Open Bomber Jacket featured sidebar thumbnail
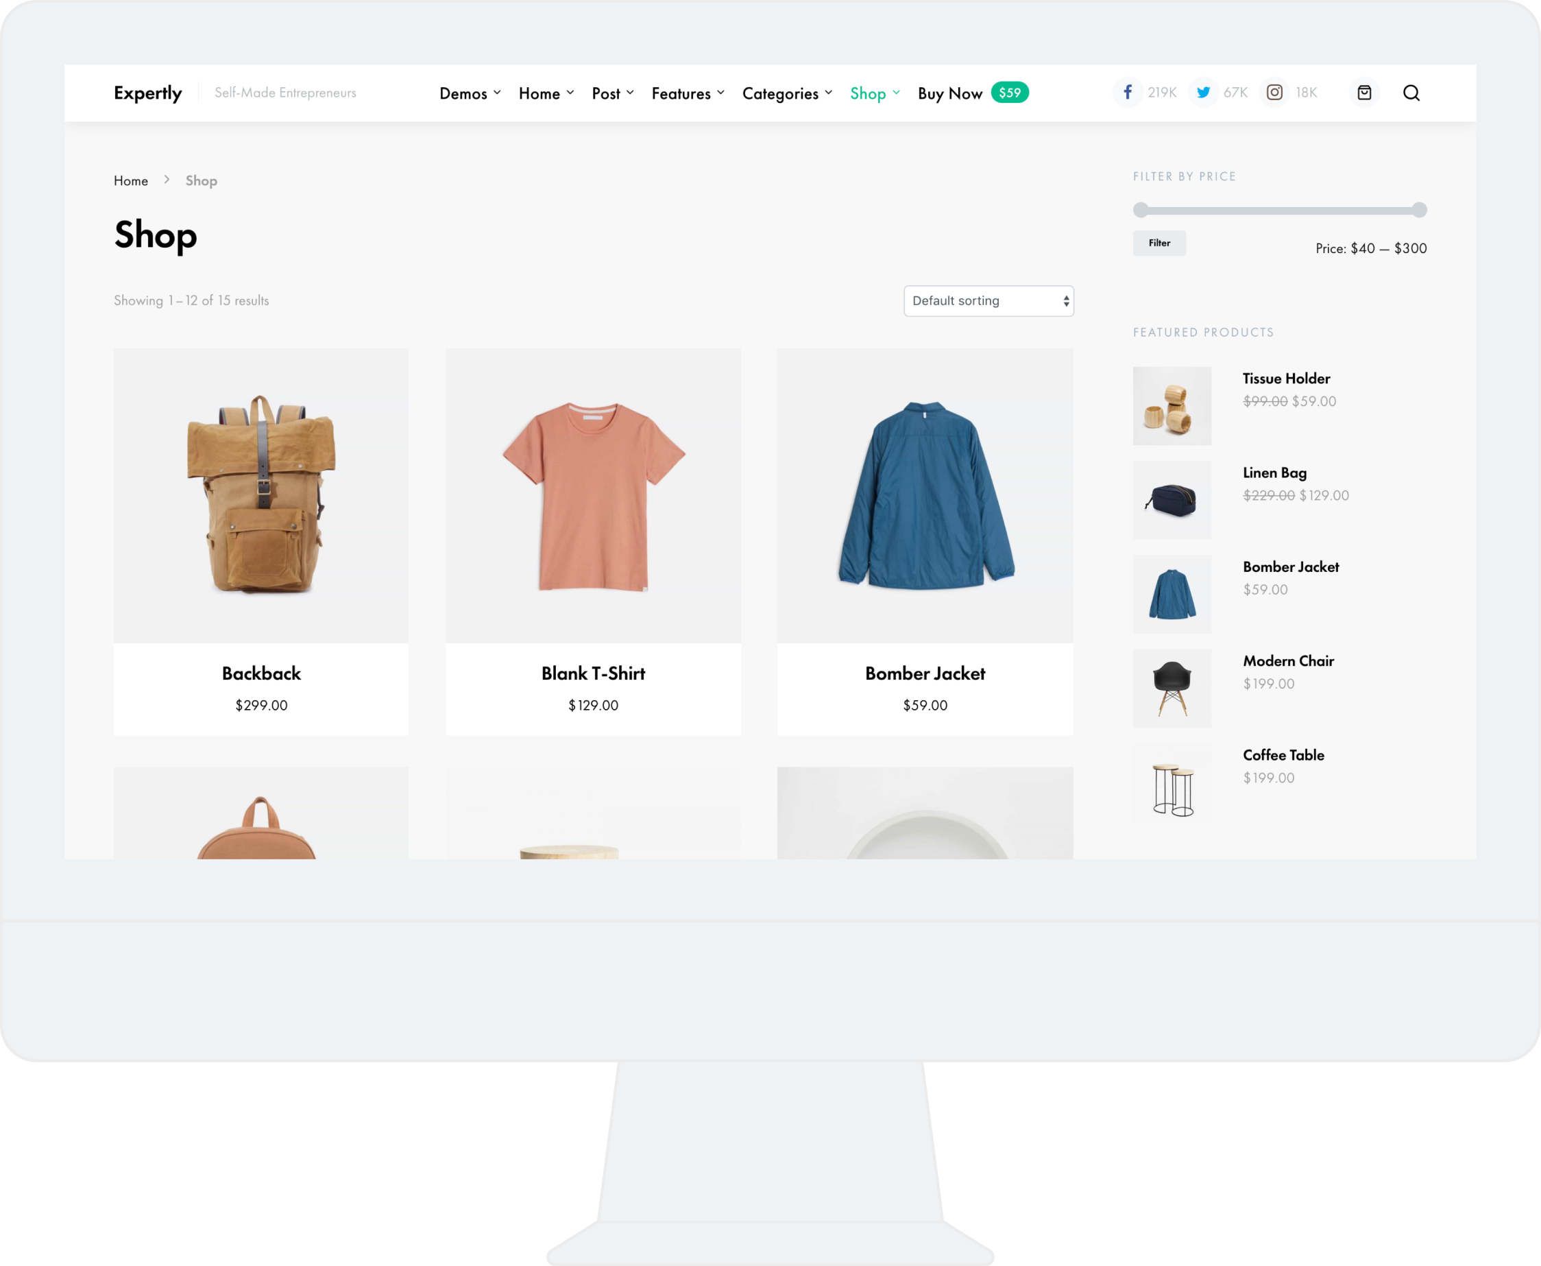Screen dimensions: 1541x1266 1172,595
